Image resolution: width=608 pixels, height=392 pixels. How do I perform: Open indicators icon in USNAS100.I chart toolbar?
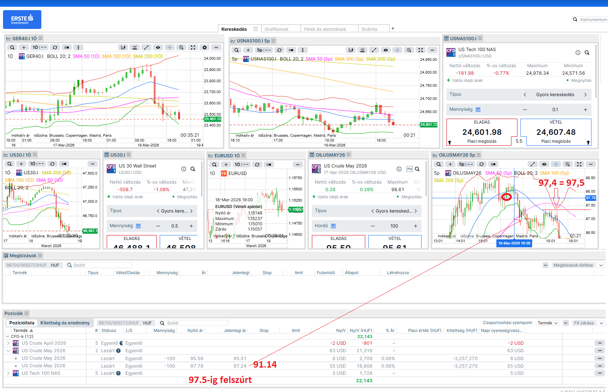362,50
